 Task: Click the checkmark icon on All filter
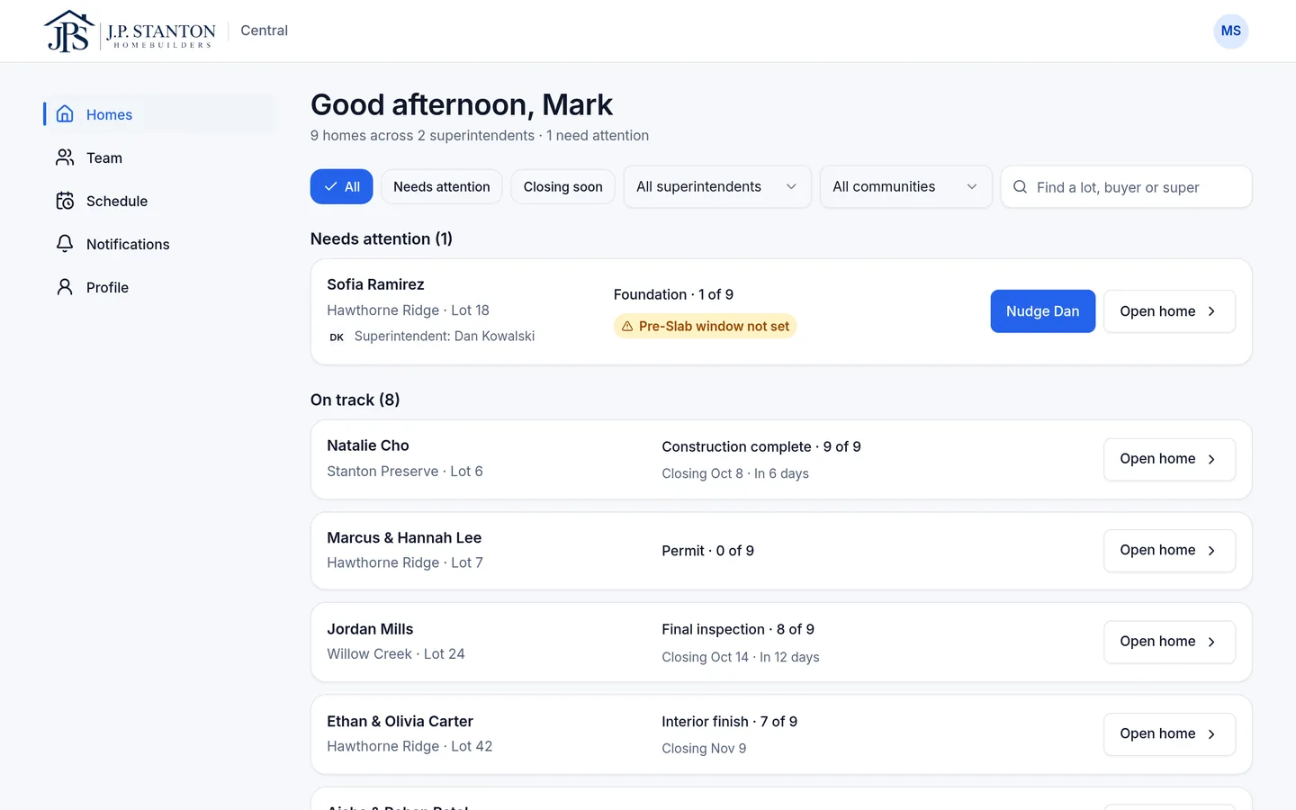331,186
